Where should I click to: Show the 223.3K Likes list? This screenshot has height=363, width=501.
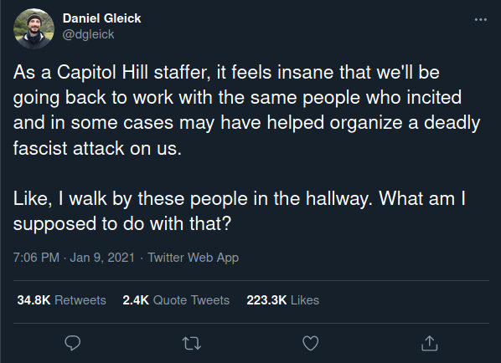click(283, 300)
